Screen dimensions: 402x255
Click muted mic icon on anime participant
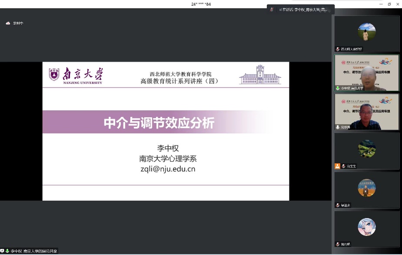pyautogui.click(x=337, y=244)
